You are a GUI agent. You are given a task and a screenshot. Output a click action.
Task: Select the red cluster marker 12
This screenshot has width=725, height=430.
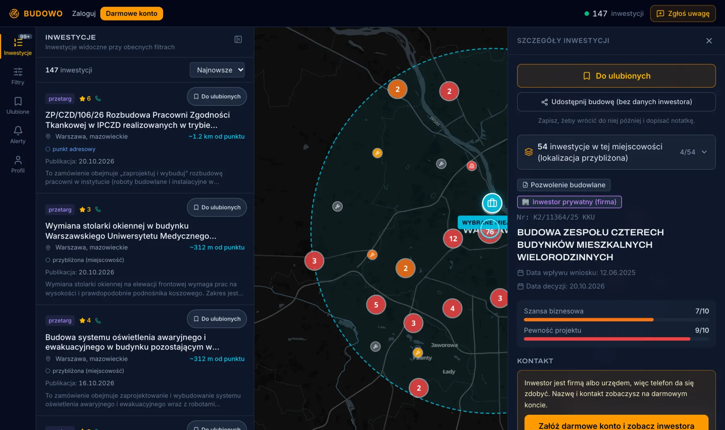[x=453, y=239]
